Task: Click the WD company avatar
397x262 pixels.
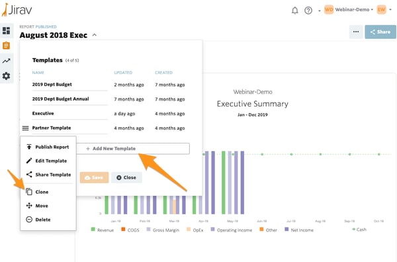Action: click(x=329, y=10)
